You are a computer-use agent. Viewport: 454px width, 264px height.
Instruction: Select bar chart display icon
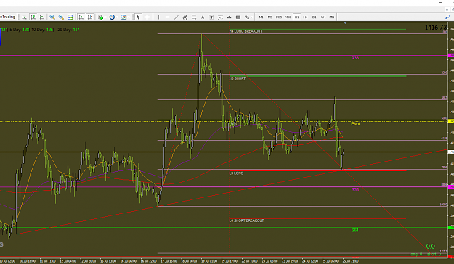click(x=24, y=17)
